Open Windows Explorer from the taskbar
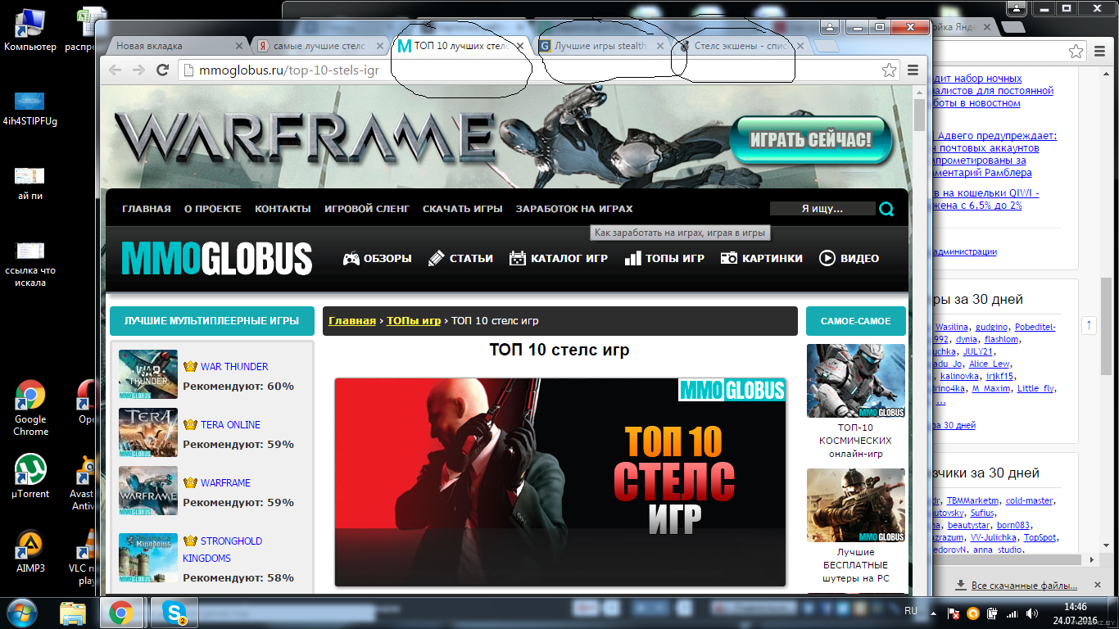The image size is (1119, 629). pyautogui.click(x=73, y=612)
